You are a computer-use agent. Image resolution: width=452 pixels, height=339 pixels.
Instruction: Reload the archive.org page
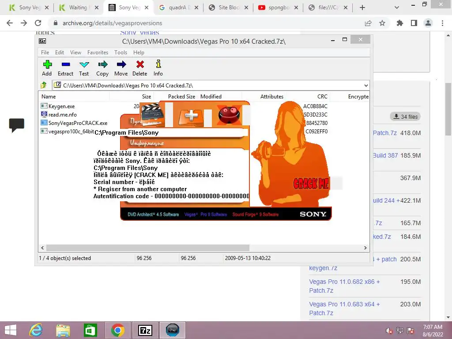click(38, 23)
